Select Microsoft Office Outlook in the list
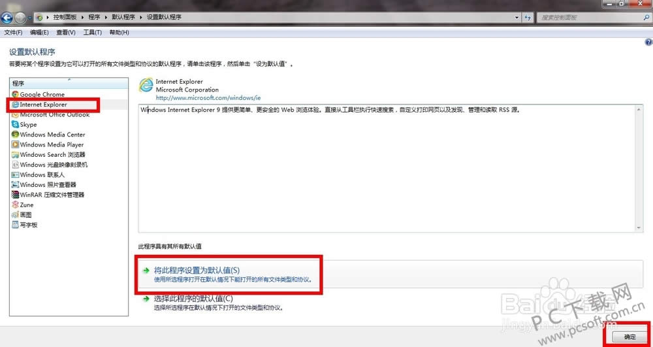This screenshot has height=347, width=653. (x=54, y=115)
